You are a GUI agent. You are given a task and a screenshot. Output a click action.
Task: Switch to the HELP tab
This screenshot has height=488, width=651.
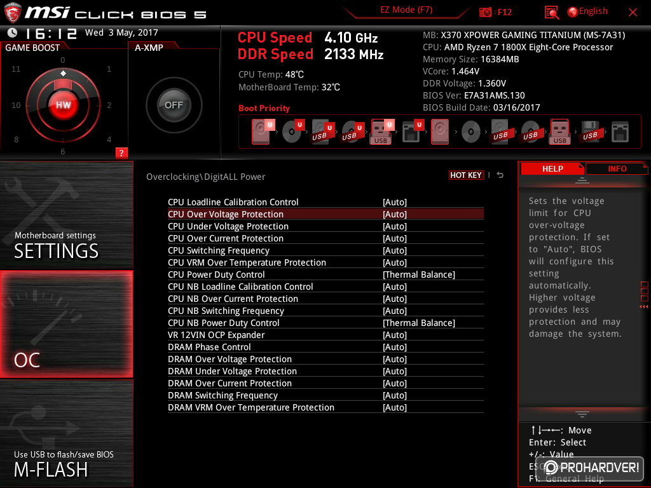[x=552, y=168]
